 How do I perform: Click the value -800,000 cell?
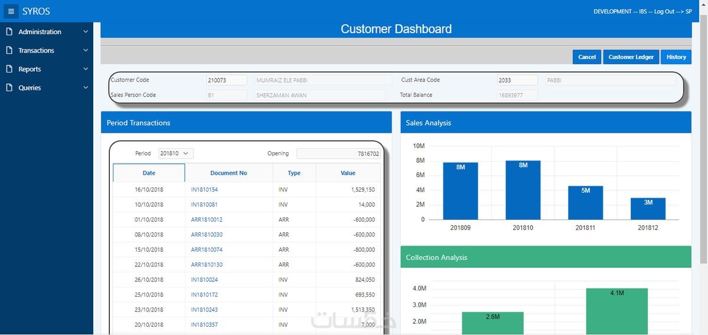click(x=348, y=250)
